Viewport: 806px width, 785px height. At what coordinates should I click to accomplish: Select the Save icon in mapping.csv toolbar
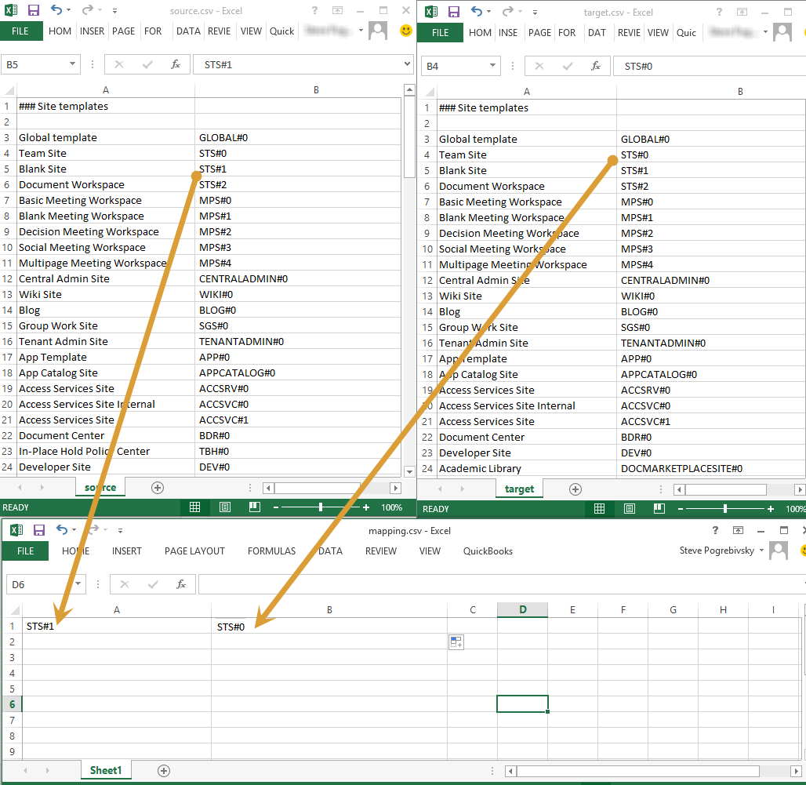tap(39, 530)
